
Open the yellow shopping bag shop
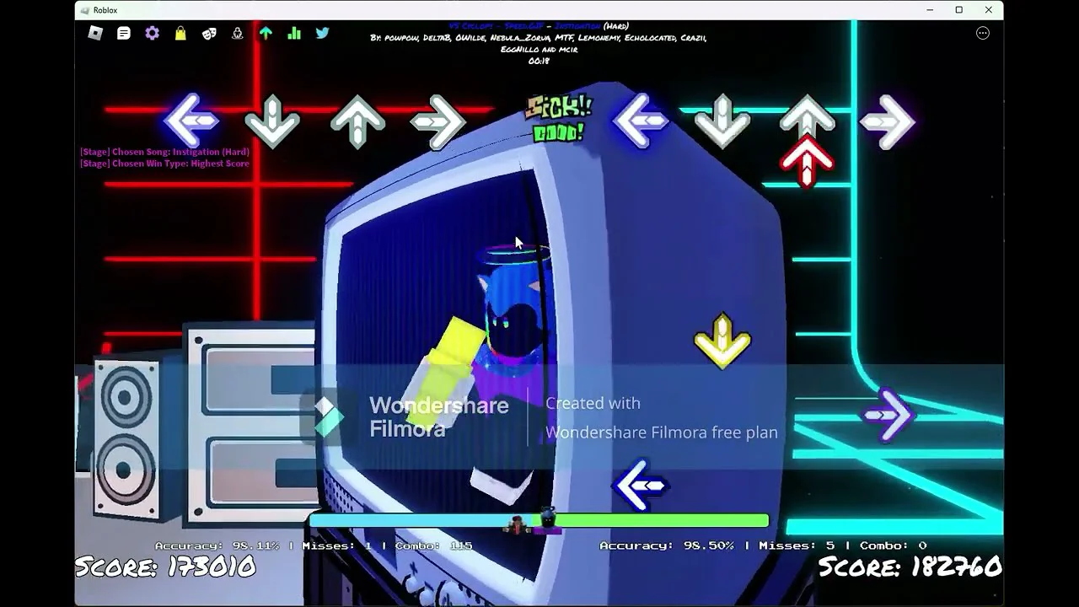[180, 34]
